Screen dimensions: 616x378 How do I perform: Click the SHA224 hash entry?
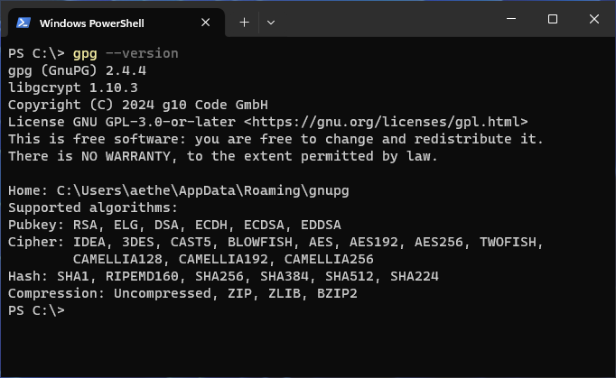click(x=414, y=276)
